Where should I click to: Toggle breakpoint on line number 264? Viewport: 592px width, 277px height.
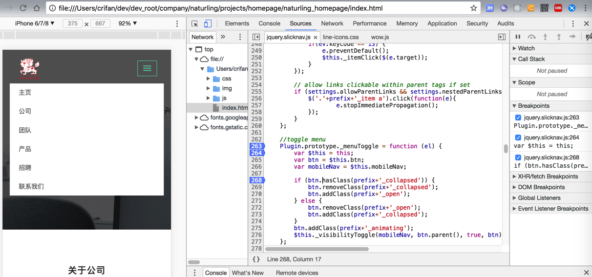pyautogui.click(x=256, y=153)
